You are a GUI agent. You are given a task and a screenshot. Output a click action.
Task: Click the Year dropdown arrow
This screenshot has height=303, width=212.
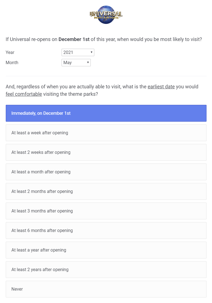pos(91,52)
